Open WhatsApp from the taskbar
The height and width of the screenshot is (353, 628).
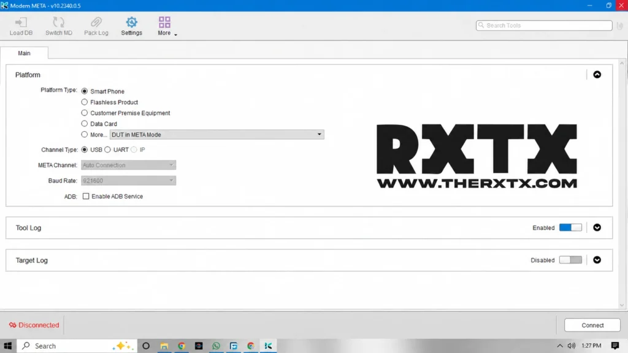pyautogui.click(x=216, y=346)
